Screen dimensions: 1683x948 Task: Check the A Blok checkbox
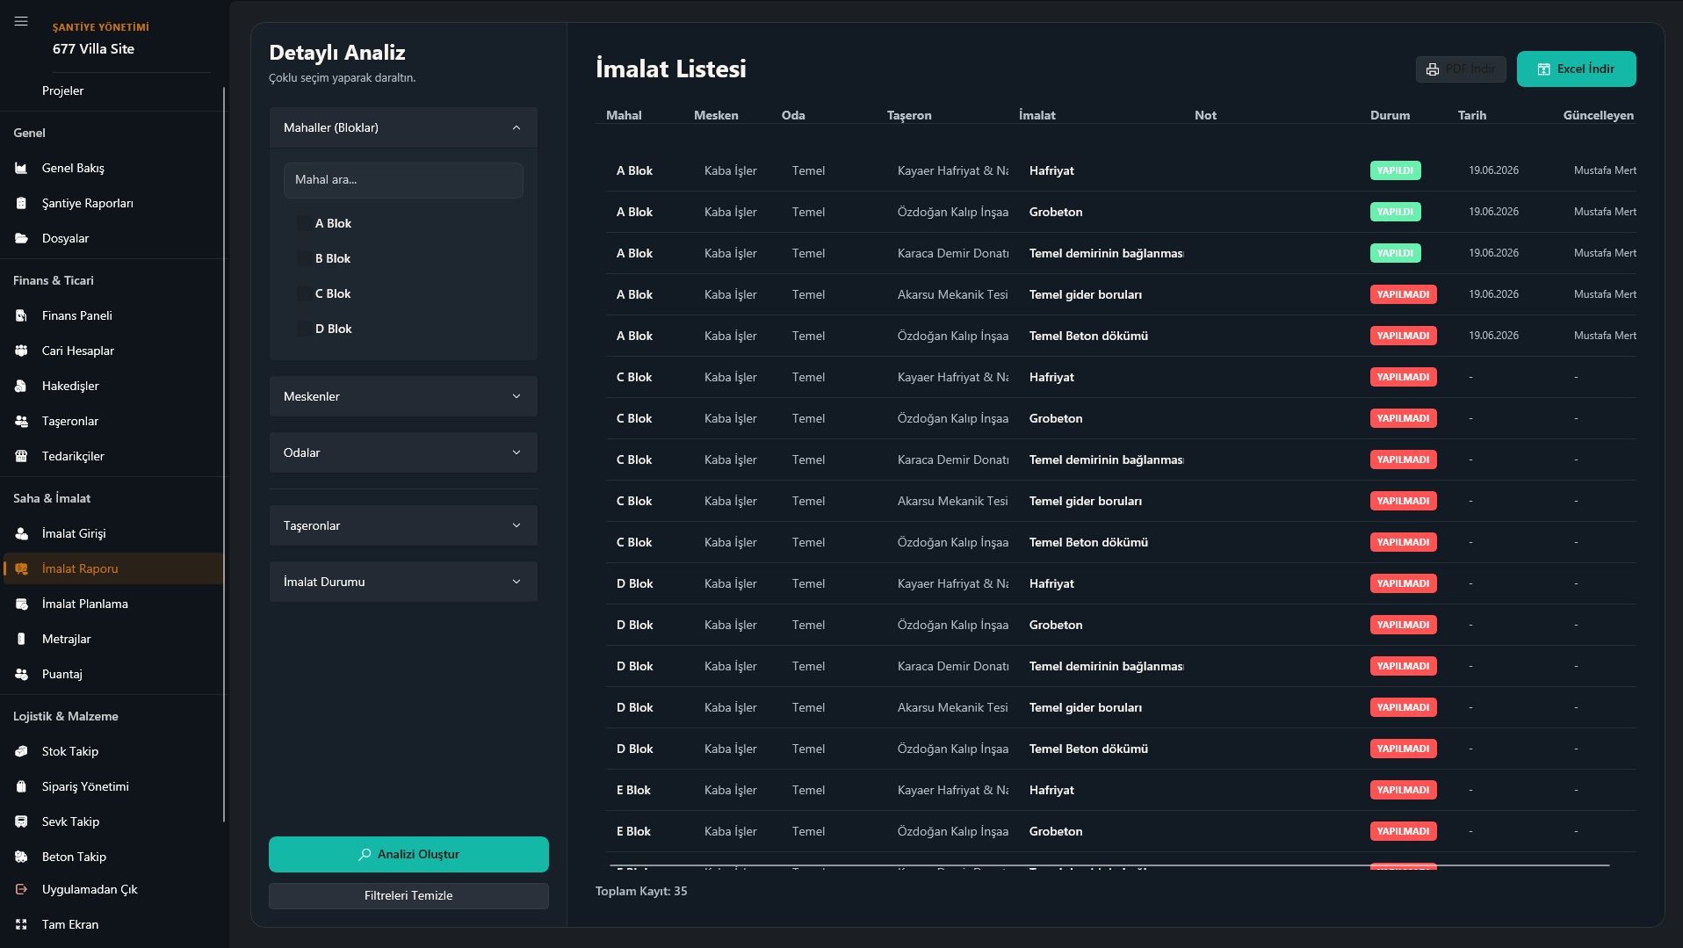[303, 223]
